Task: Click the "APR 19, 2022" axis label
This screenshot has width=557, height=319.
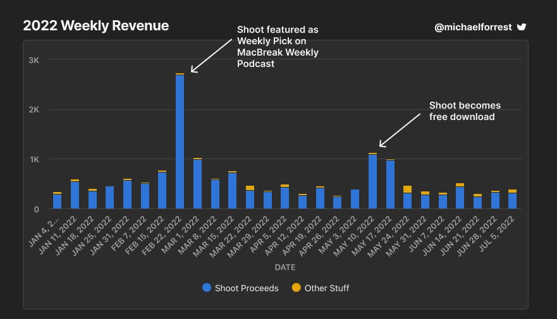Action: (x=302, y=236)
